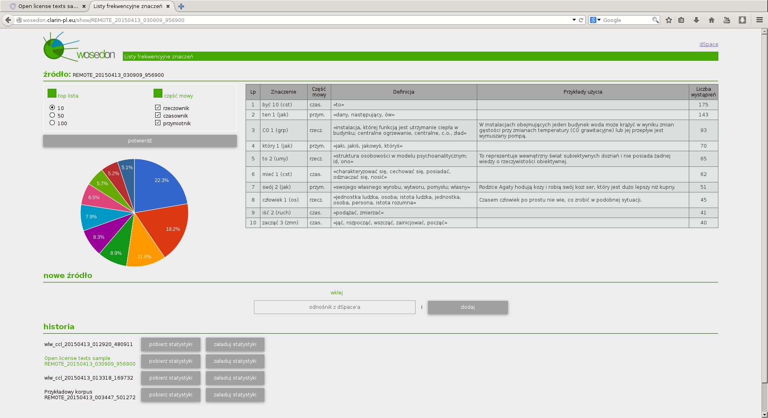
Task: Click the 175 occurrences cell
Action: click(704, 105)
